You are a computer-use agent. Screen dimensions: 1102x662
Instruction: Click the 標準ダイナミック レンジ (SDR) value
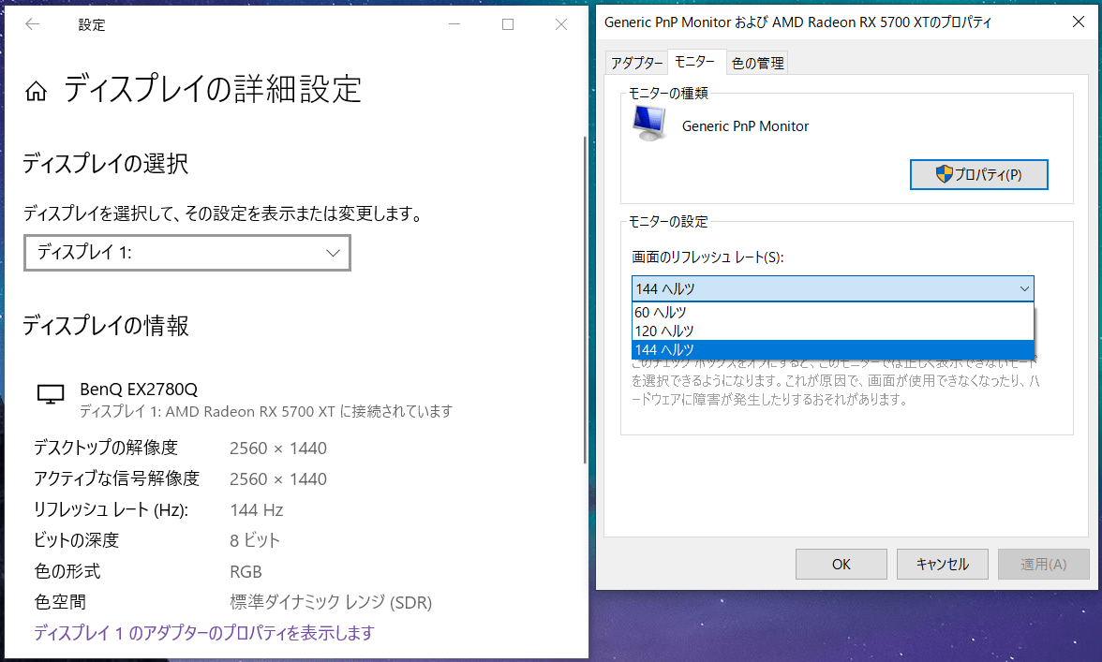331,602
